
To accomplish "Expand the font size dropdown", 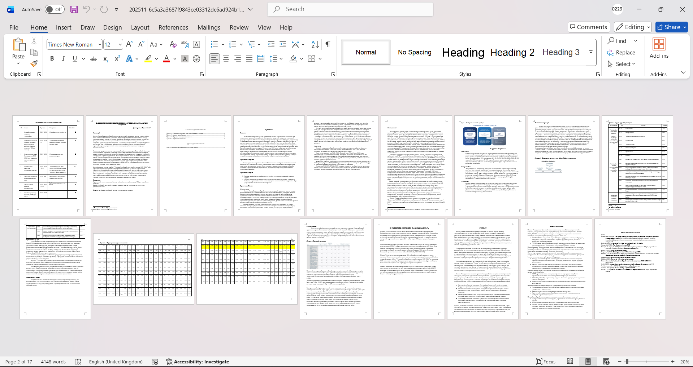I will pos(120,45).
